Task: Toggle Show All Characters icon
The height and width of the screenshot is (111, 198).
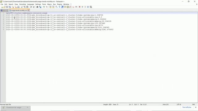Action: tap(59, 7)
